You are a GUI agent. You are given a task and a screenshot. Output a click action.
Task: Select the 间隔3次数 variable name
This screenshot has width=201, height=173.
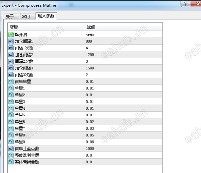pos(24,75)
